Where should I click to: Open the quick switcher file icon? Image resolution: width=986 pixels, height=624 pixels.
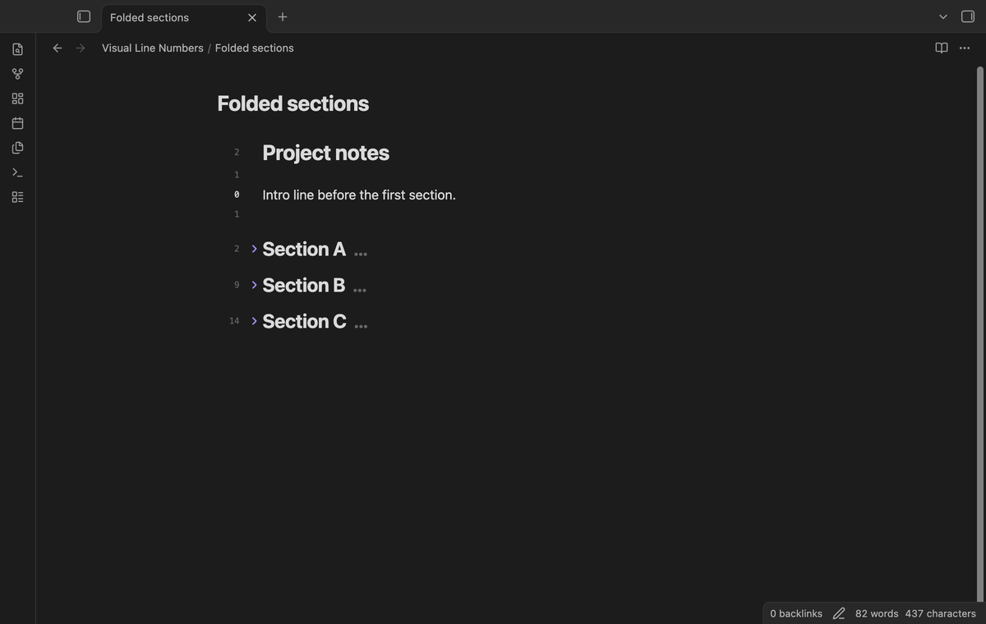click(x=17, y=49)
